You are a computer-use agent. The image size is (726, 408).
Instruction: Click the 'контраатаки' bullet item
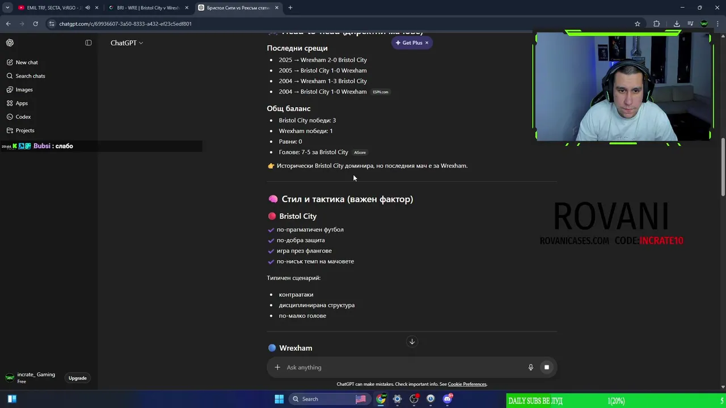pos(296,295)
